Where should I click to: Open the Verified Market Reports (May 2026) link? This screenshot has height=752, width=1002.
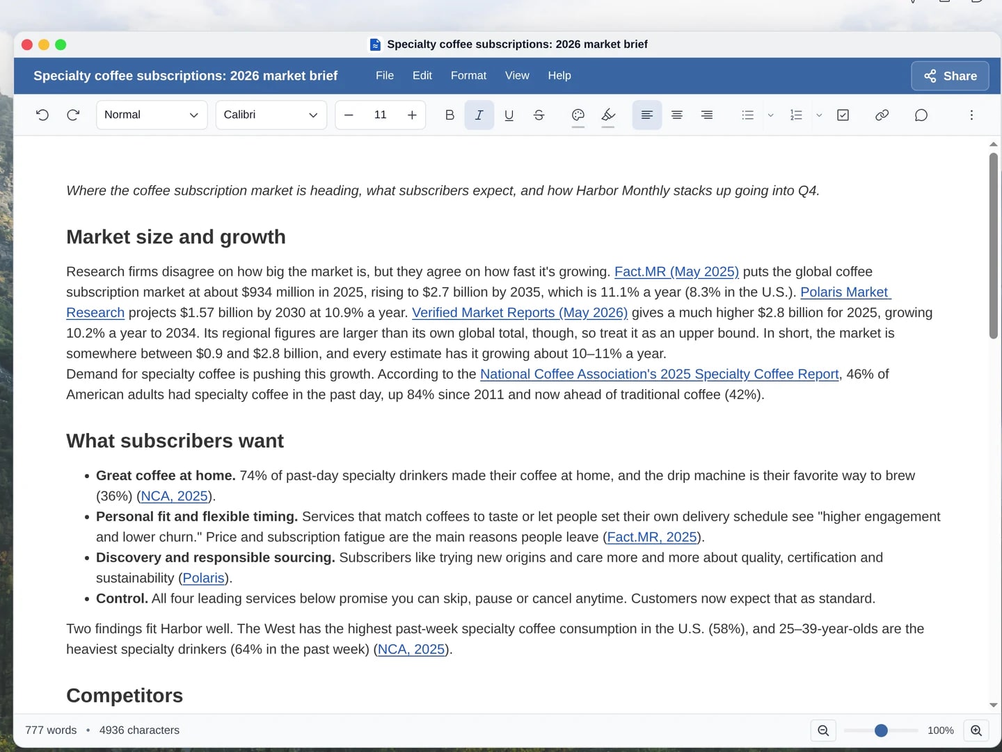520,313
